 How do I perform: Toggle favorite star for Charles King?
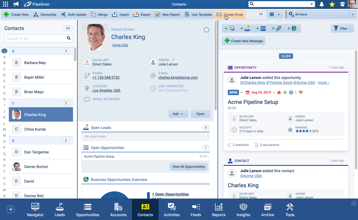click(207, 30)
